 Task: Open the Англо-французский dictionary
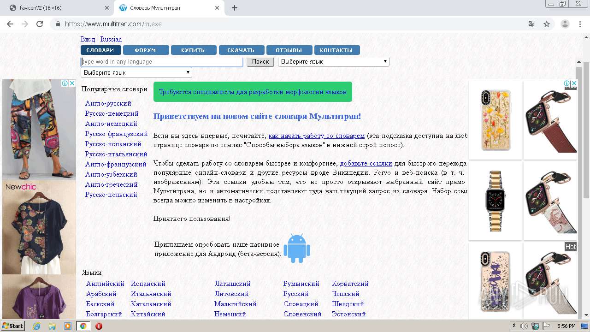coord(116,164)
